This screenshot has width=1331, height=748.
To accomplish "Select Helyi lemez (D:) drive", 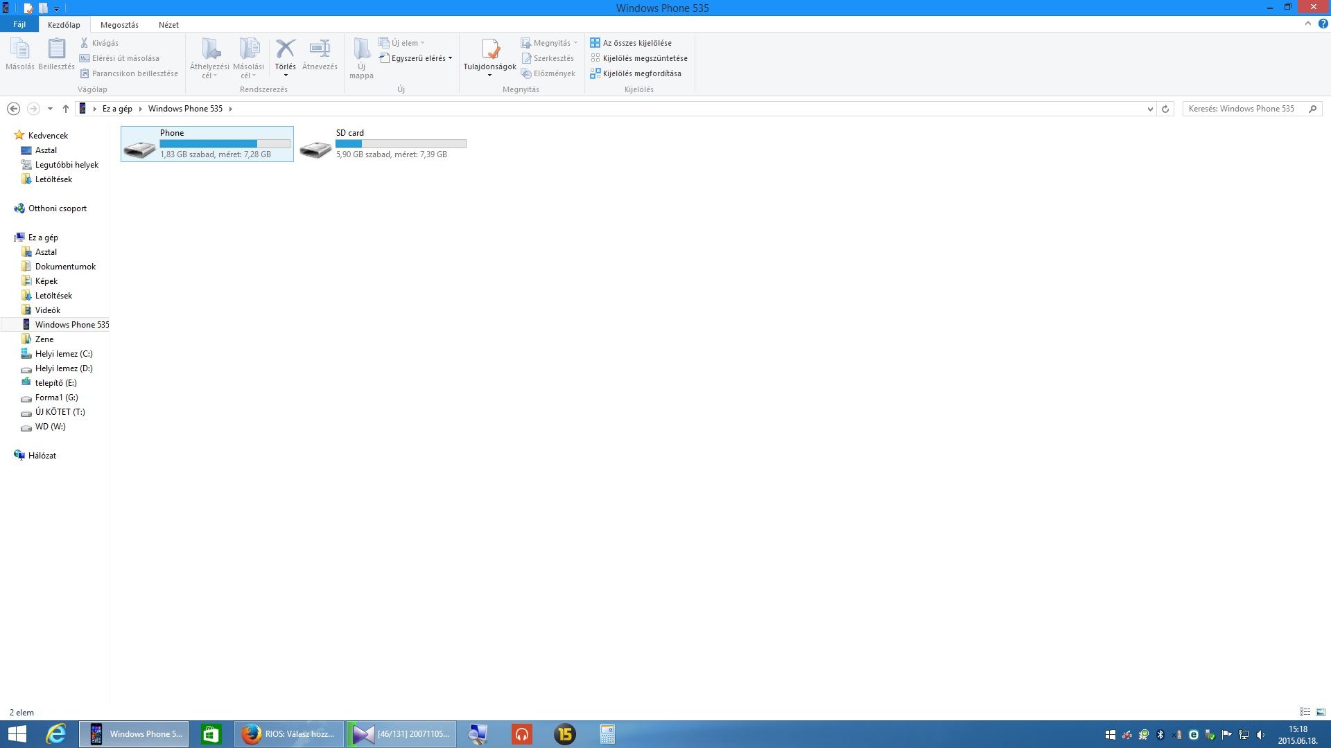I will coord(63,368).
